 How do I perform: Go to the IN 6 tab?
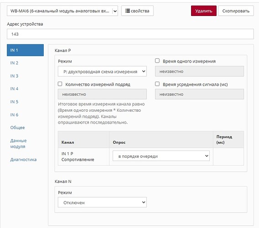point(14,115)
